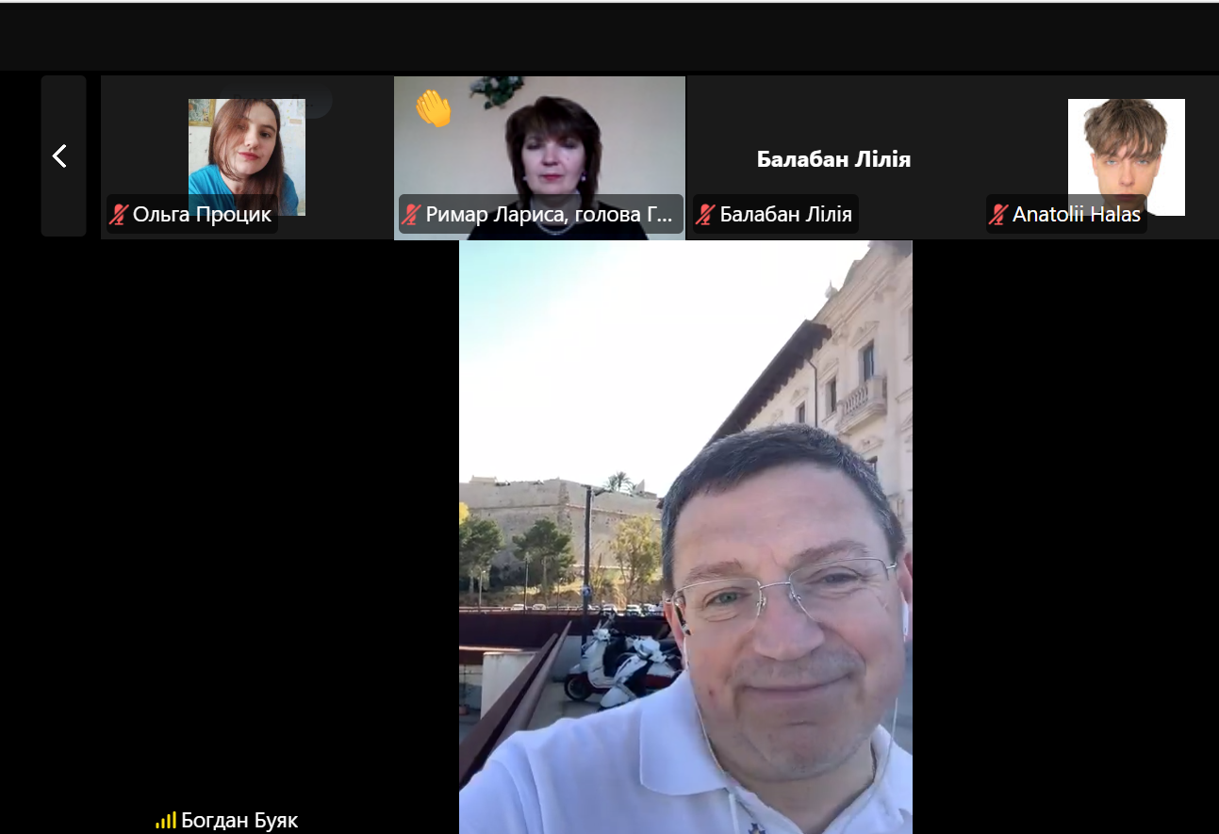The width and height of the screenshot is (1219, 834).
Task: Click the left arrow to show previous participants
Action: click(x=61, y=155)
